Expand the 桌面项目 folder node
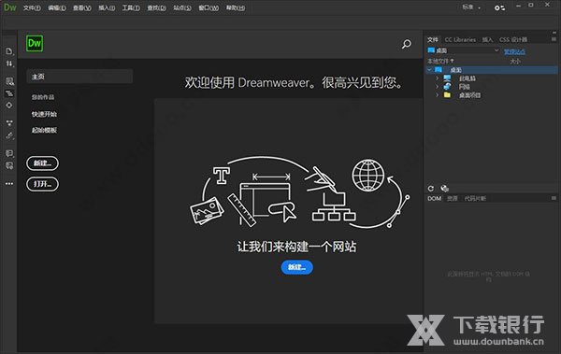561x354 pixels. click(437, 95)
